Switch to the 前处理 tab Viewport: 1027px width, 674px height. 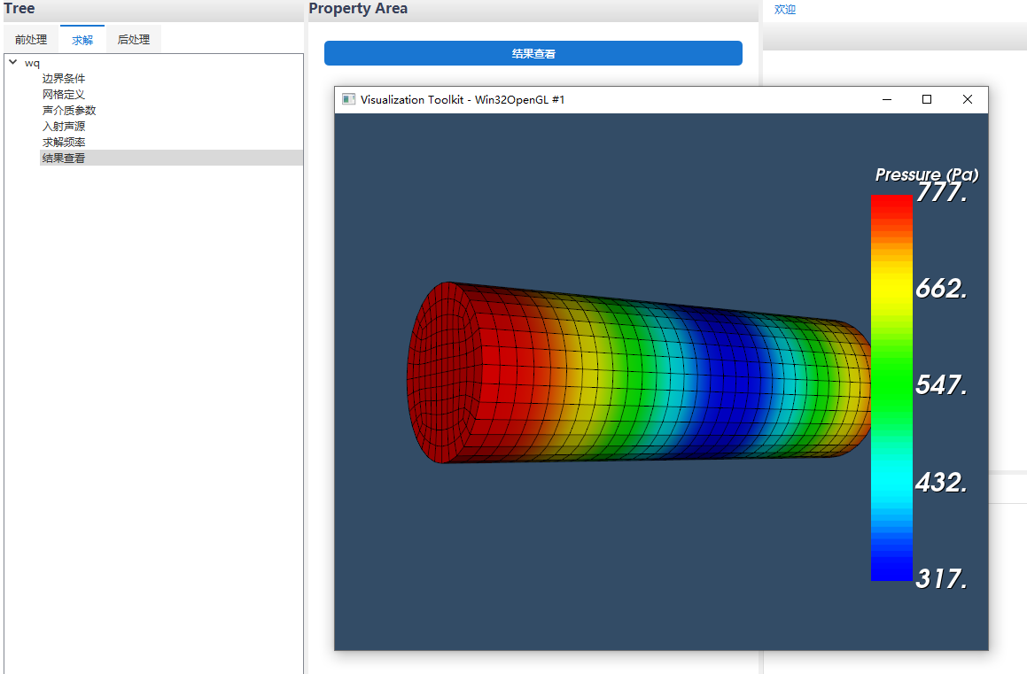(x=31, y=40)
